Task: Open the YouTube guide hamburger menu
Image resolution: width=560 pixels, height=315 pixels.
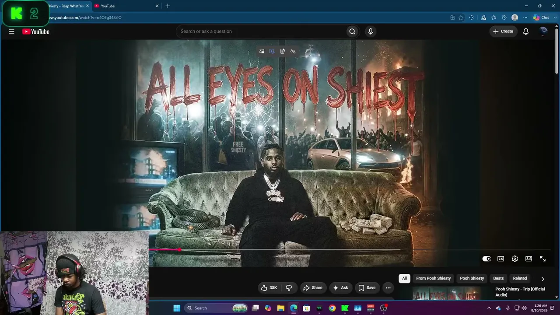Action: click(12, 31)
